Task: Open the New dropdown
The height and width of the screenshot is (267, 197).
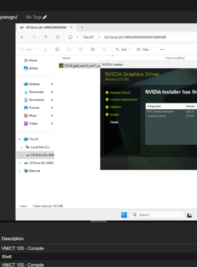Action: pyautogui.click(x=27, y=49)
